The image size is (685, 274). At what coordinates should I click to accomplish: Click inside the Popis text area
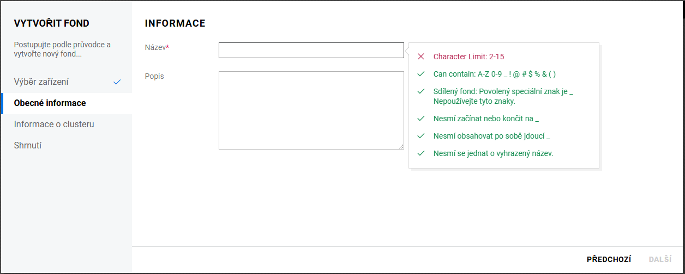(311, 110)
